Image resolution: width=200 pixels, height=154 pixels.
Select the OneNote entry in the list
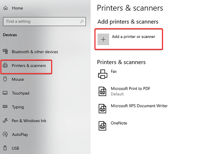pyautogui.click(x=119, y=123)
